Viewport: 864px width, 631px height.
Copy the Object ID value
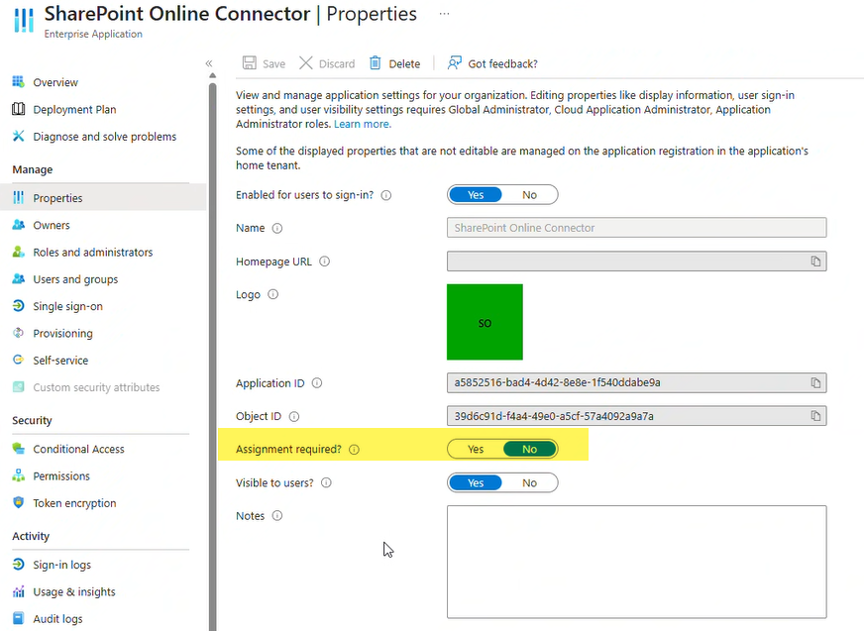pos(816,416)
